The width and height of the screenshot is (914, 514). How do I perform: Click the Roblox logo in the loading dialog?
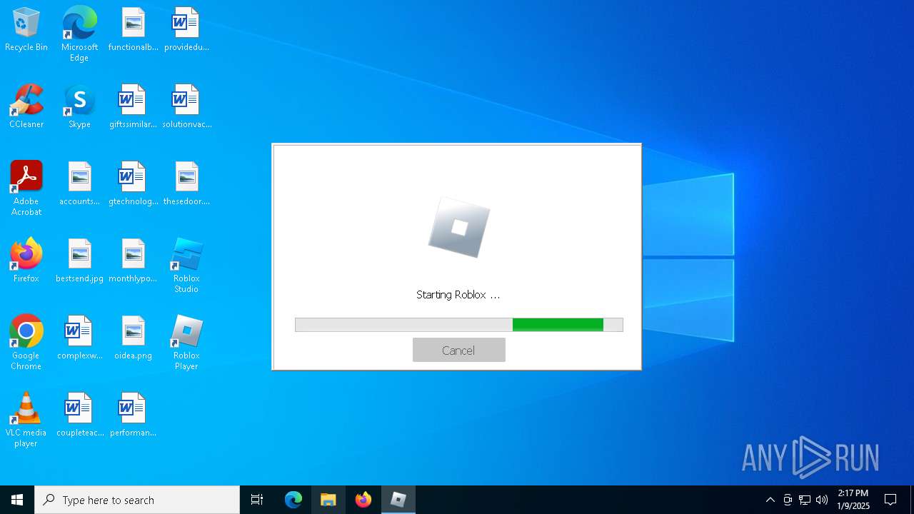[x=459, y=228]
